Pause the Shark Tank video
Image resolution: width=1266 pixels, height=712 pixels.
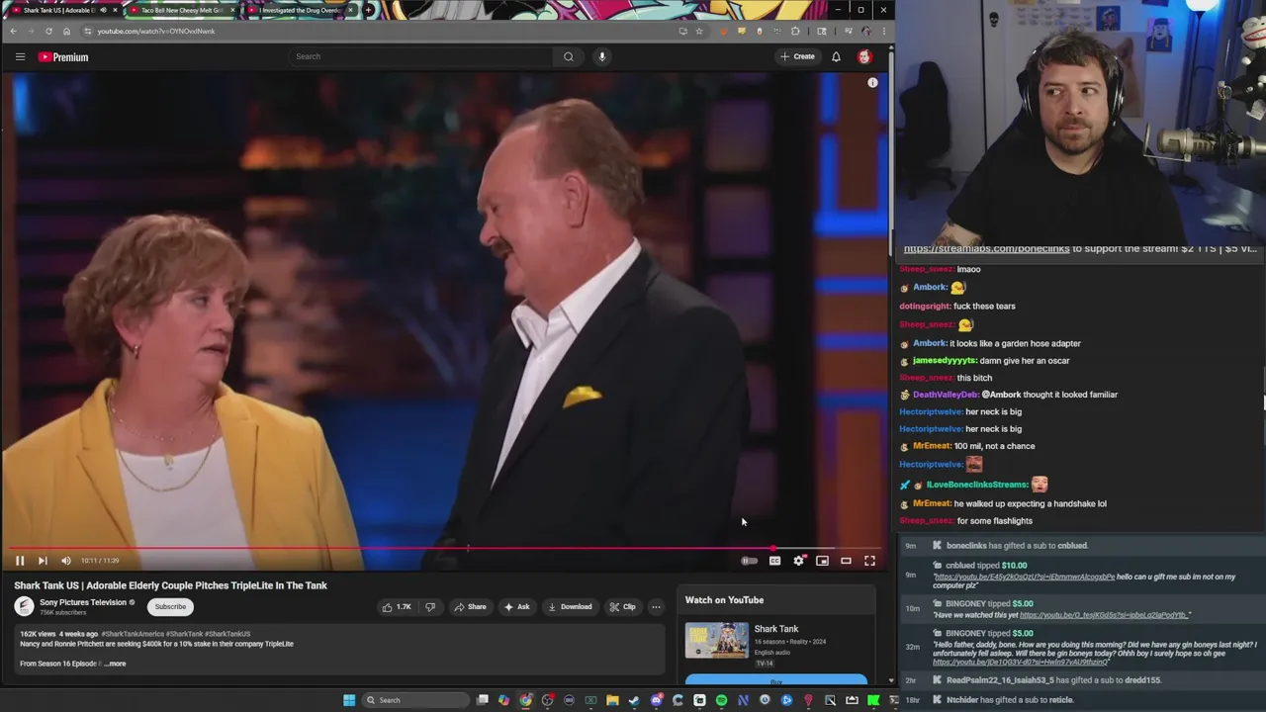19,561
